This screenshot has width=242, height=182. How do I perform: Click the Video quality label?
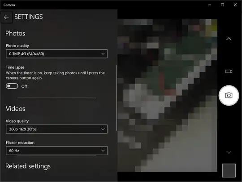[17, 121]
